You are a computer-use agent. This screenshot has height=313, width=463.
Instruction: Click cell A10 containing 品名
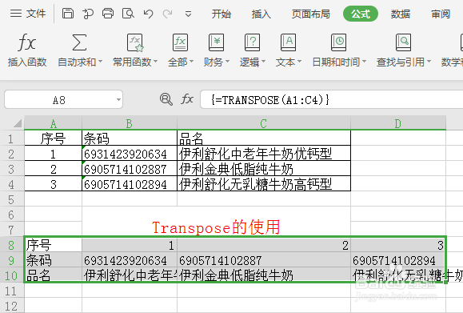click(53, 275)
